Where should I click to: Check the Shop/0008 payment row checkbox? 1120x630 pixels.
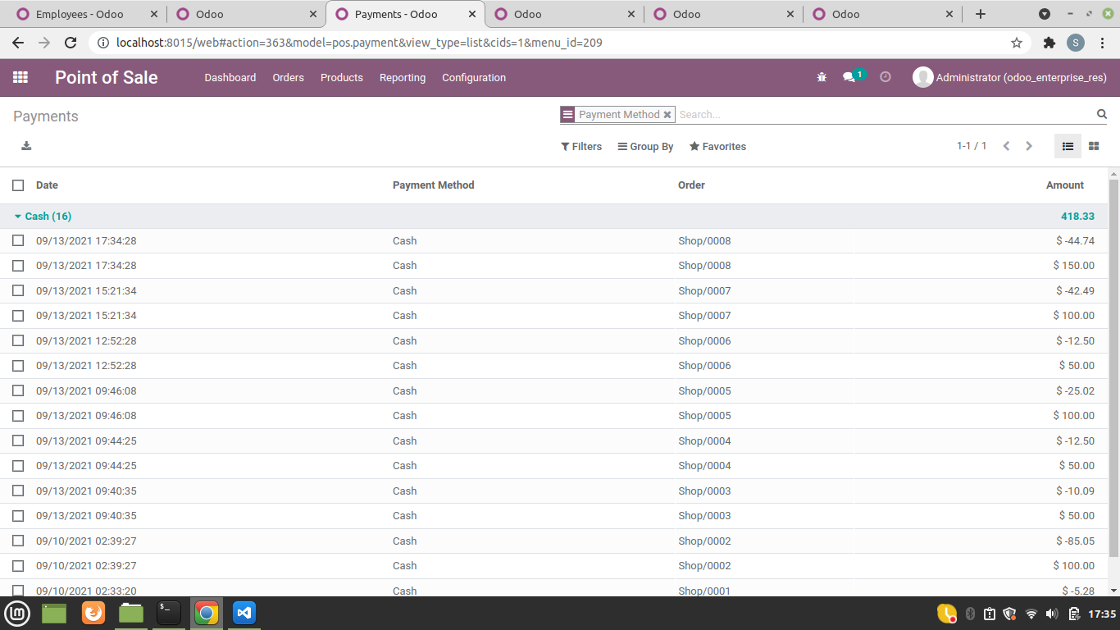pyautogui.click(x=18, y=240)
